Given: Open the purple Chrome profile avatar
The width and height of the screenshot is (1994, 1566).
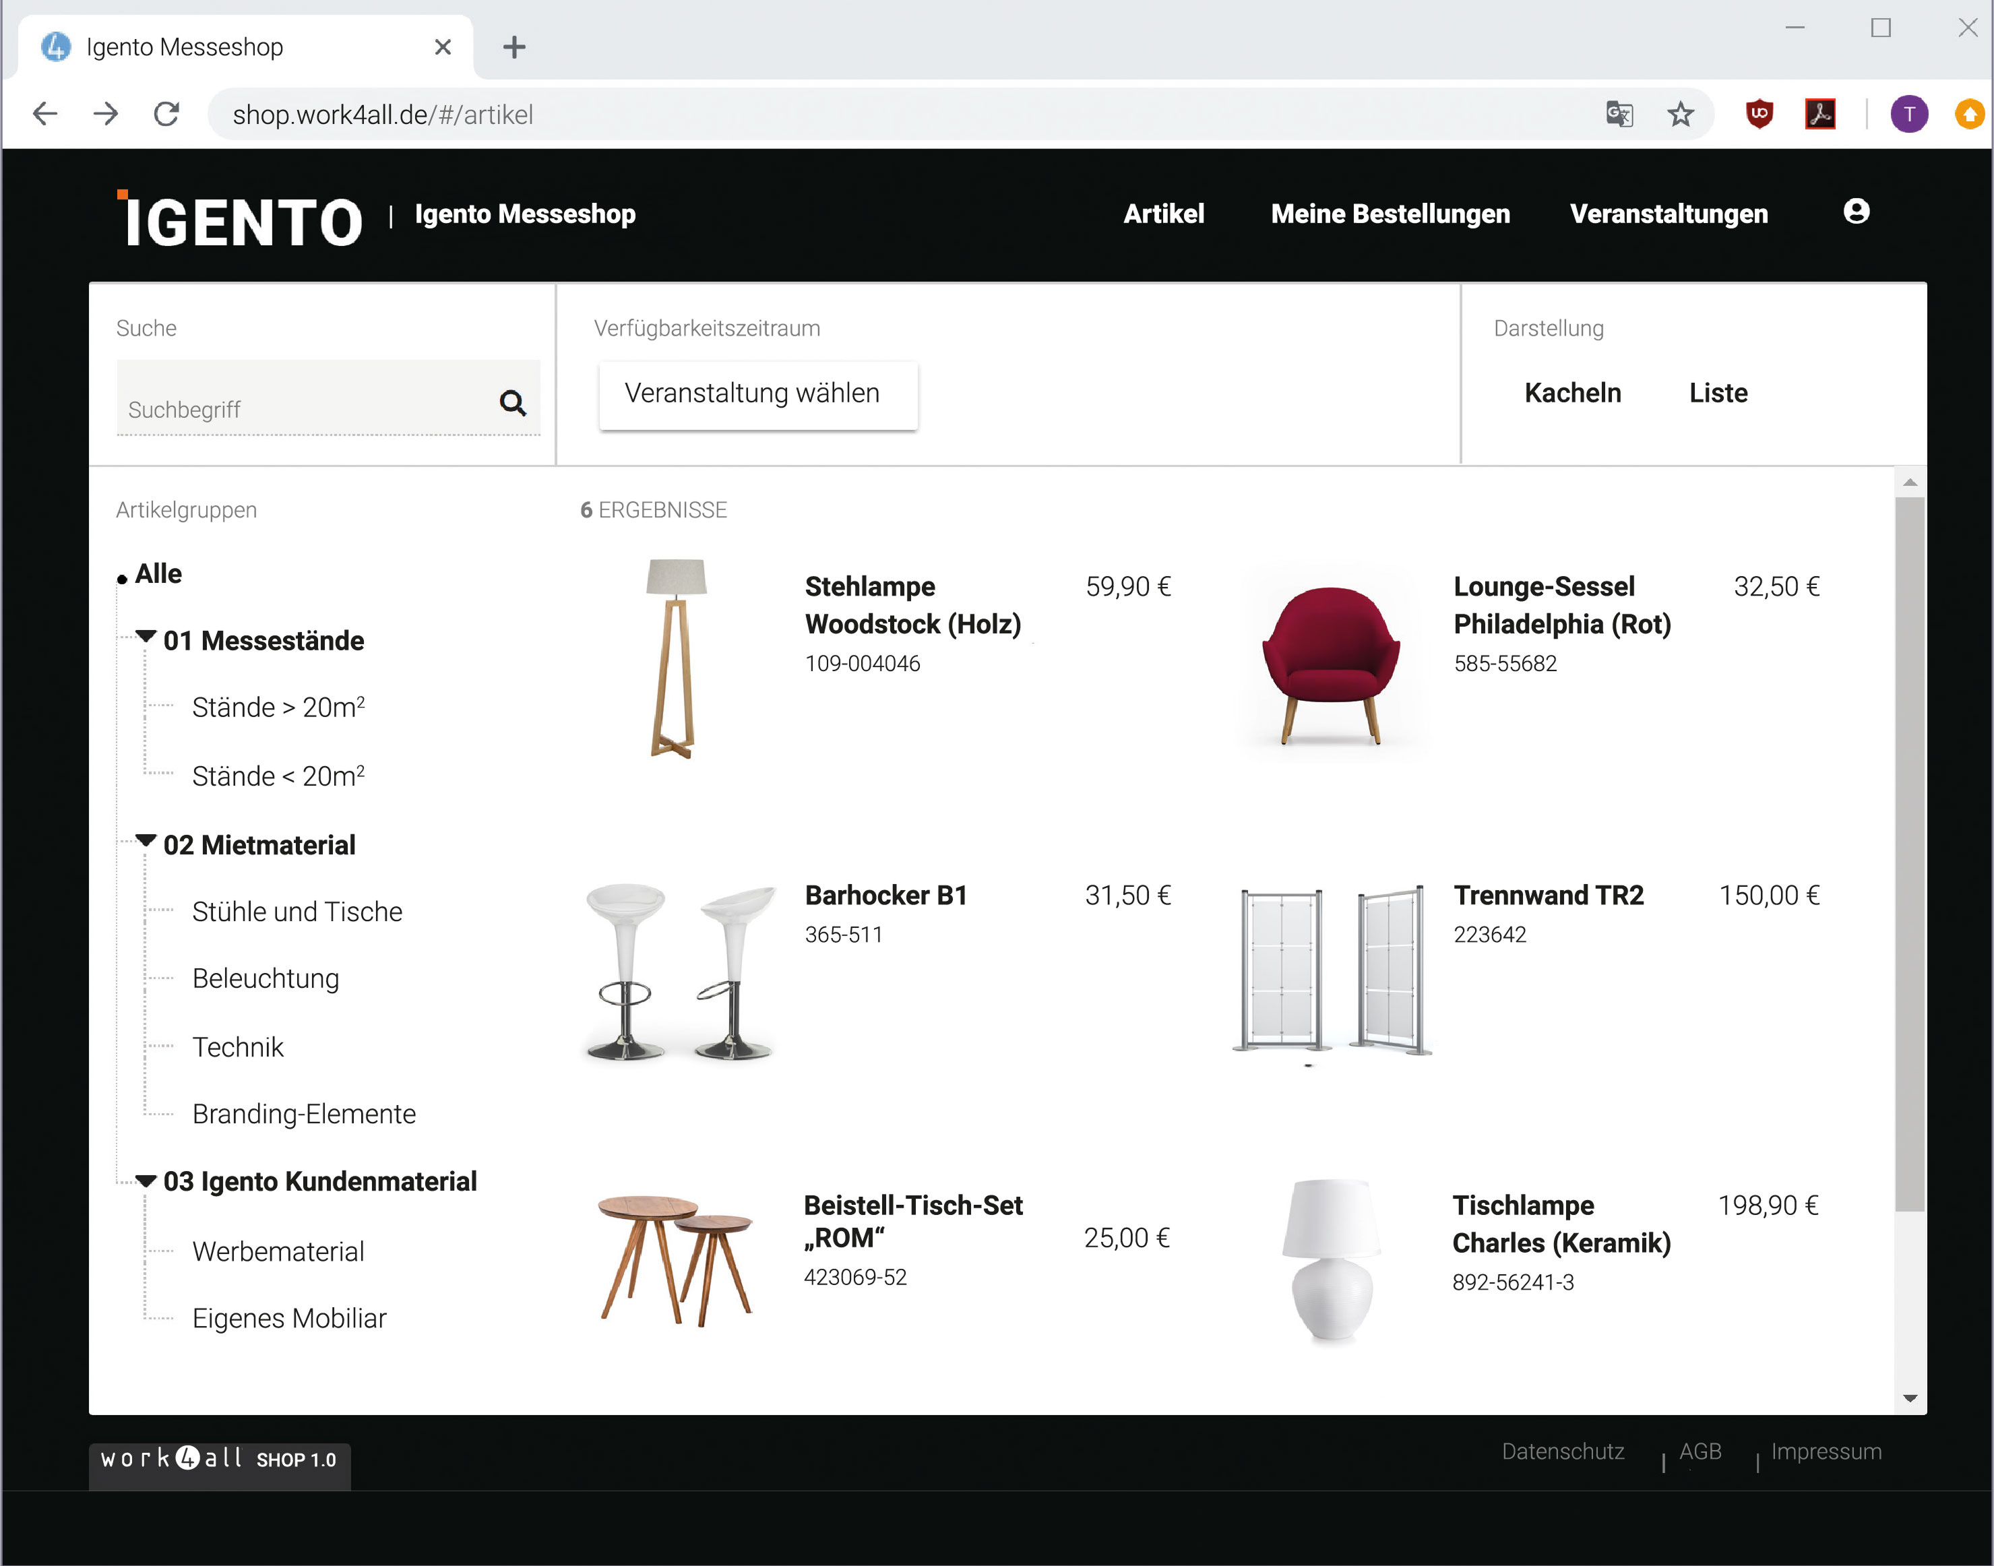Looking at the screenshot, I should point(1908,115).
